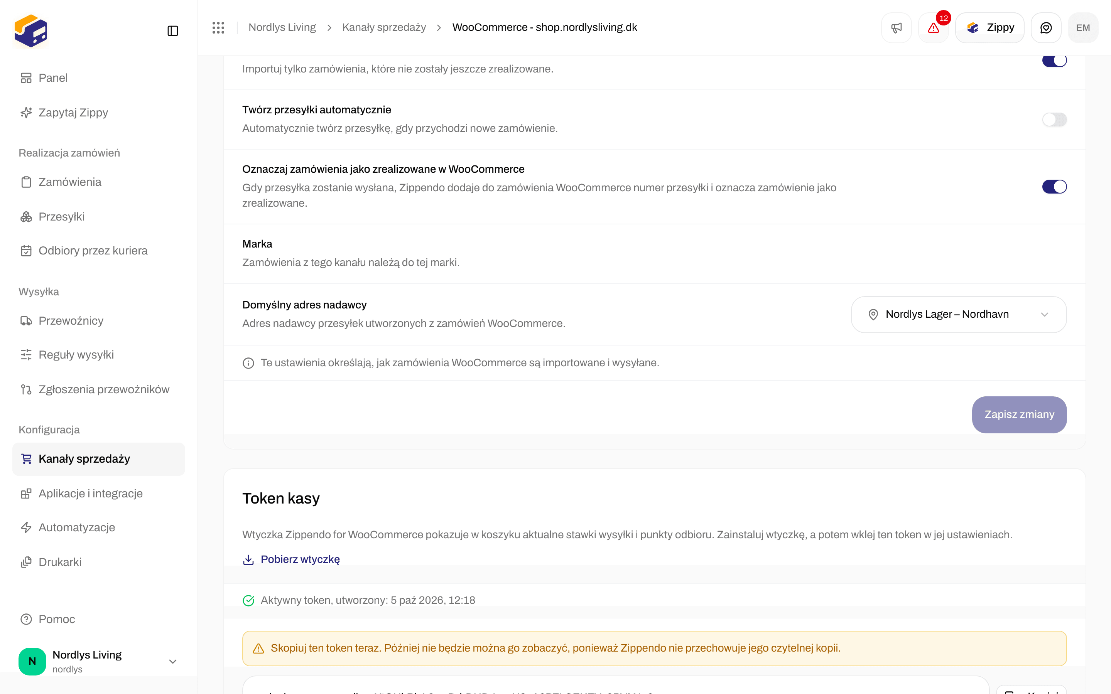Click the Token kasy heading
This screenshot has width=1111, height=694.
(281, 499)
